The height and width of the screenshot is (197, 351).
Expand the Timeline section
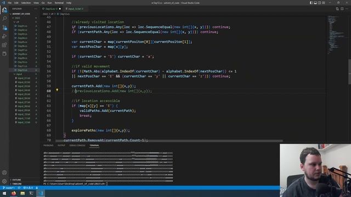pos(17,184)
